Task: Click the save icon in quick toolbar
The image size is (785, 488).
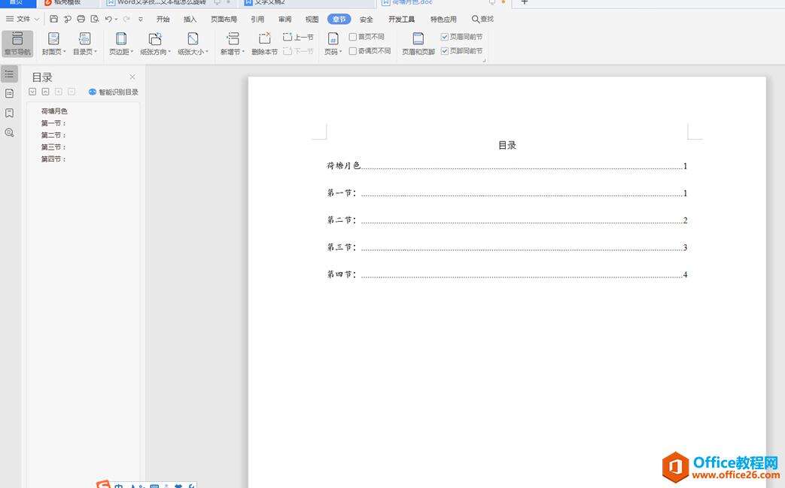Action: point(54,19)
